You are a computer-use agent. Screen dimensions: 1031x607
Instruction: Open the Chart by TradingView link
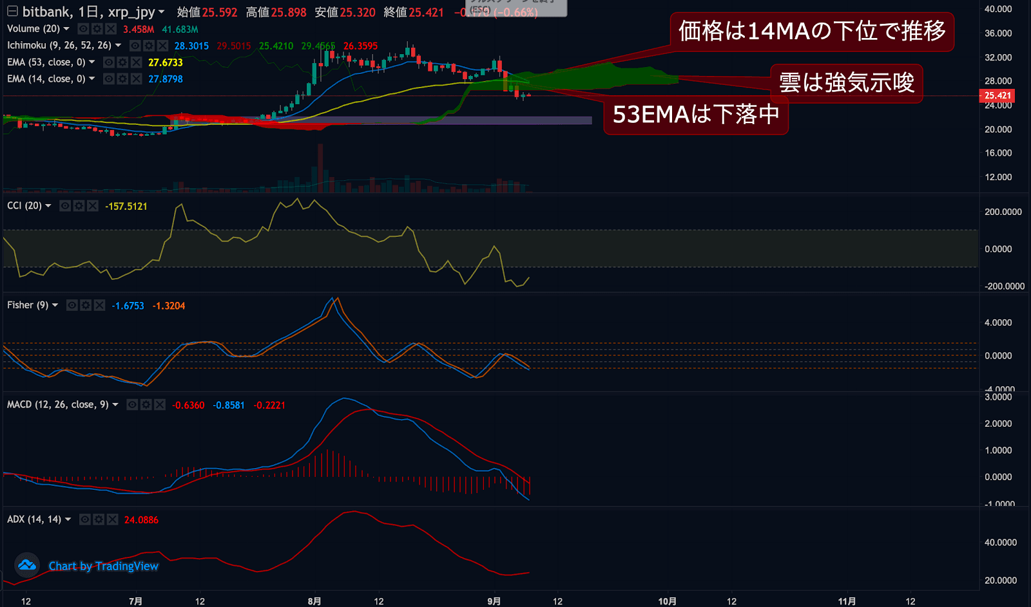click(x=103, y=566)
